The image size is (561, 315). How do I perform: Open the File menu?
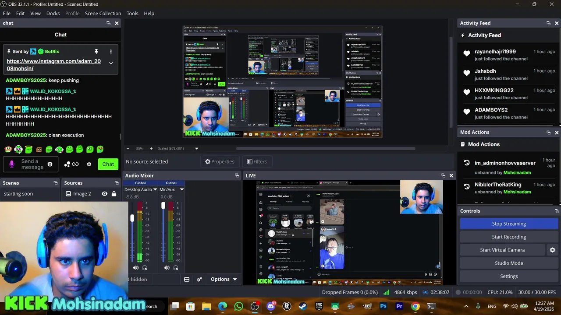pos(7,13)
